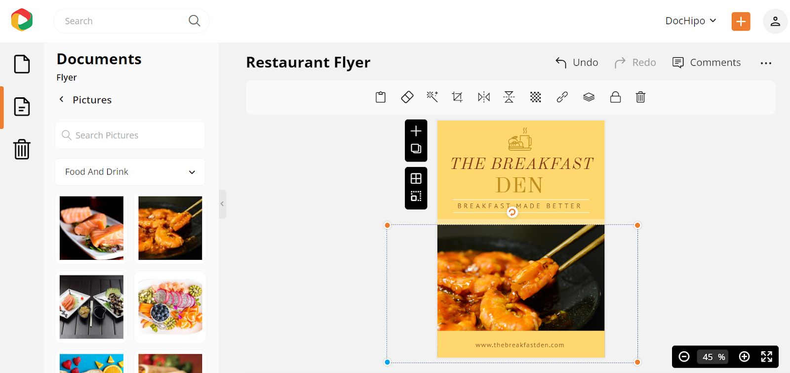Screen dimensions: 790x373
Task: Click the DocHipo logo icon
Action: 22,20
